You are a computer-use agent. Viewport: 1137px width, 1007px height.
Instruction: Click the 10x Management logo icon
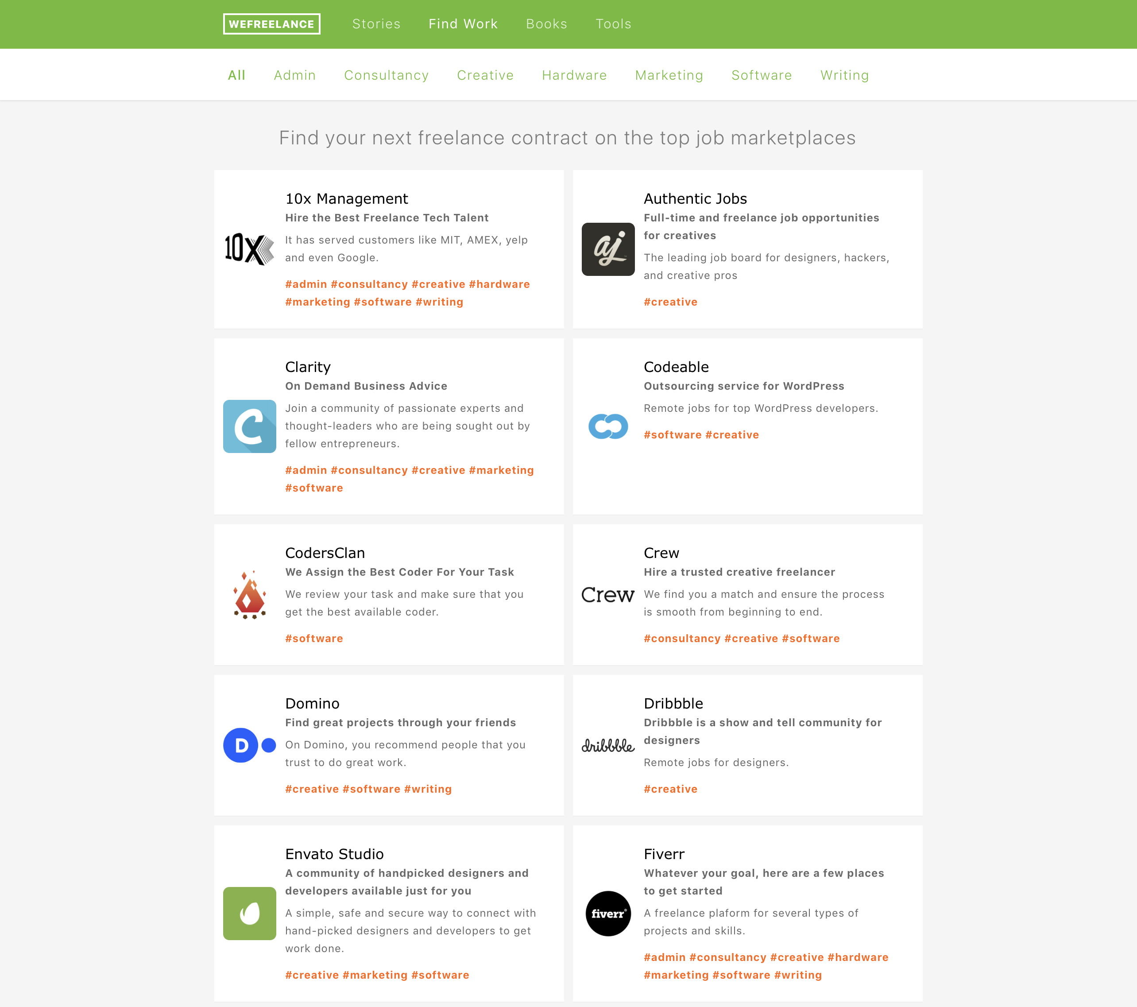[249, 249]
